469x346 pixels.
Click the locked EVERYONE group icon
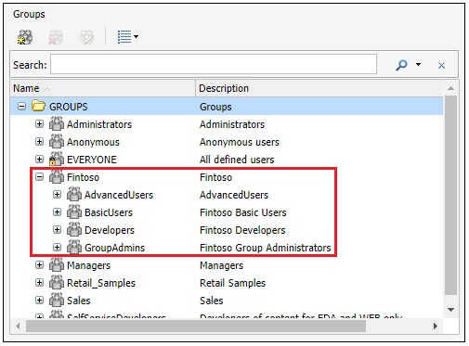[x=57, y=159]
